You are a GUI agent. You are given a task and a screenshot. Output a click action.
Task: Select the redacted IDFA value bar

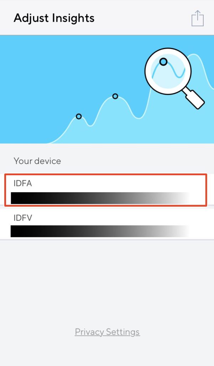point(100,198)
